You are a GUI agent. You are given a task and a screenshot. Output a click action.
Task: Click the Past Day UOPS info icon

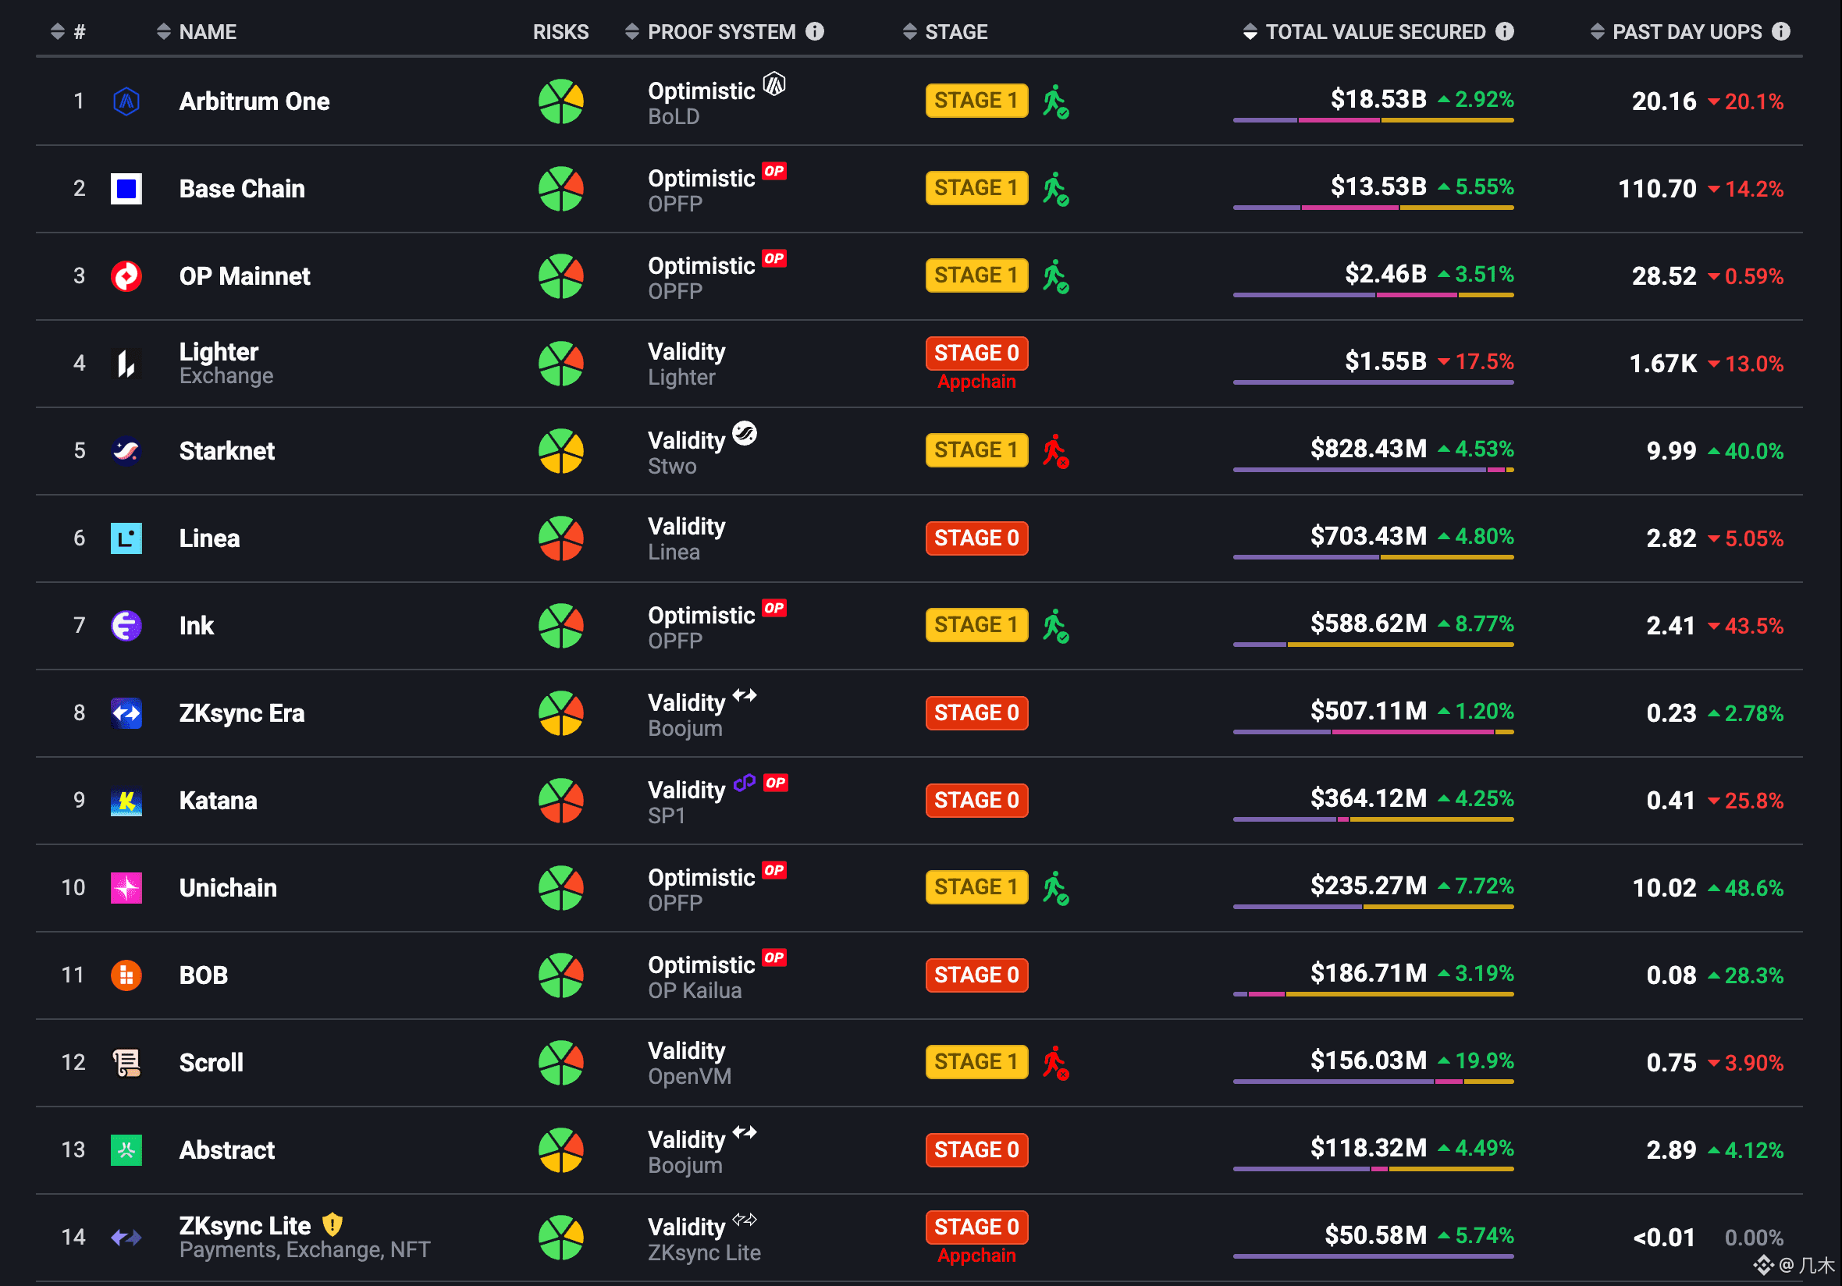point(1781,31)
